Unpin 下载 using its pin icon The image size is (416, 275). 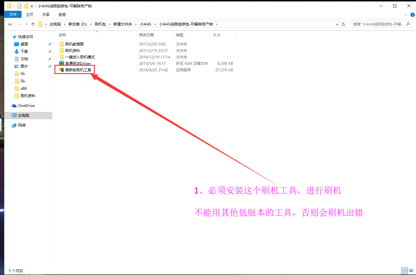click(49, 51)
